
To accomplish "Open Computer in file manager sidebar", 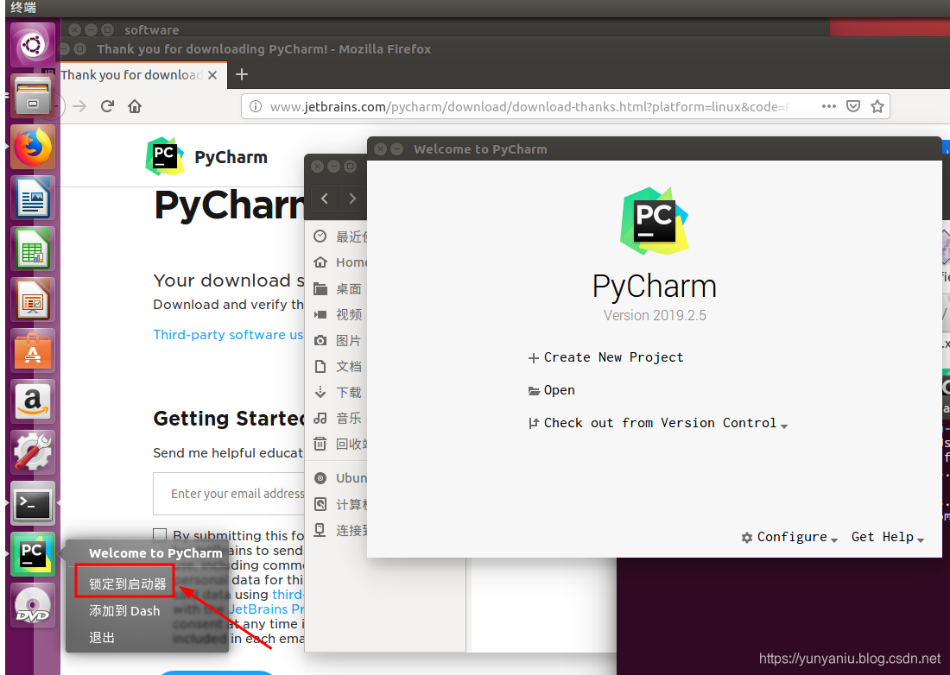I will coord(339,504).
